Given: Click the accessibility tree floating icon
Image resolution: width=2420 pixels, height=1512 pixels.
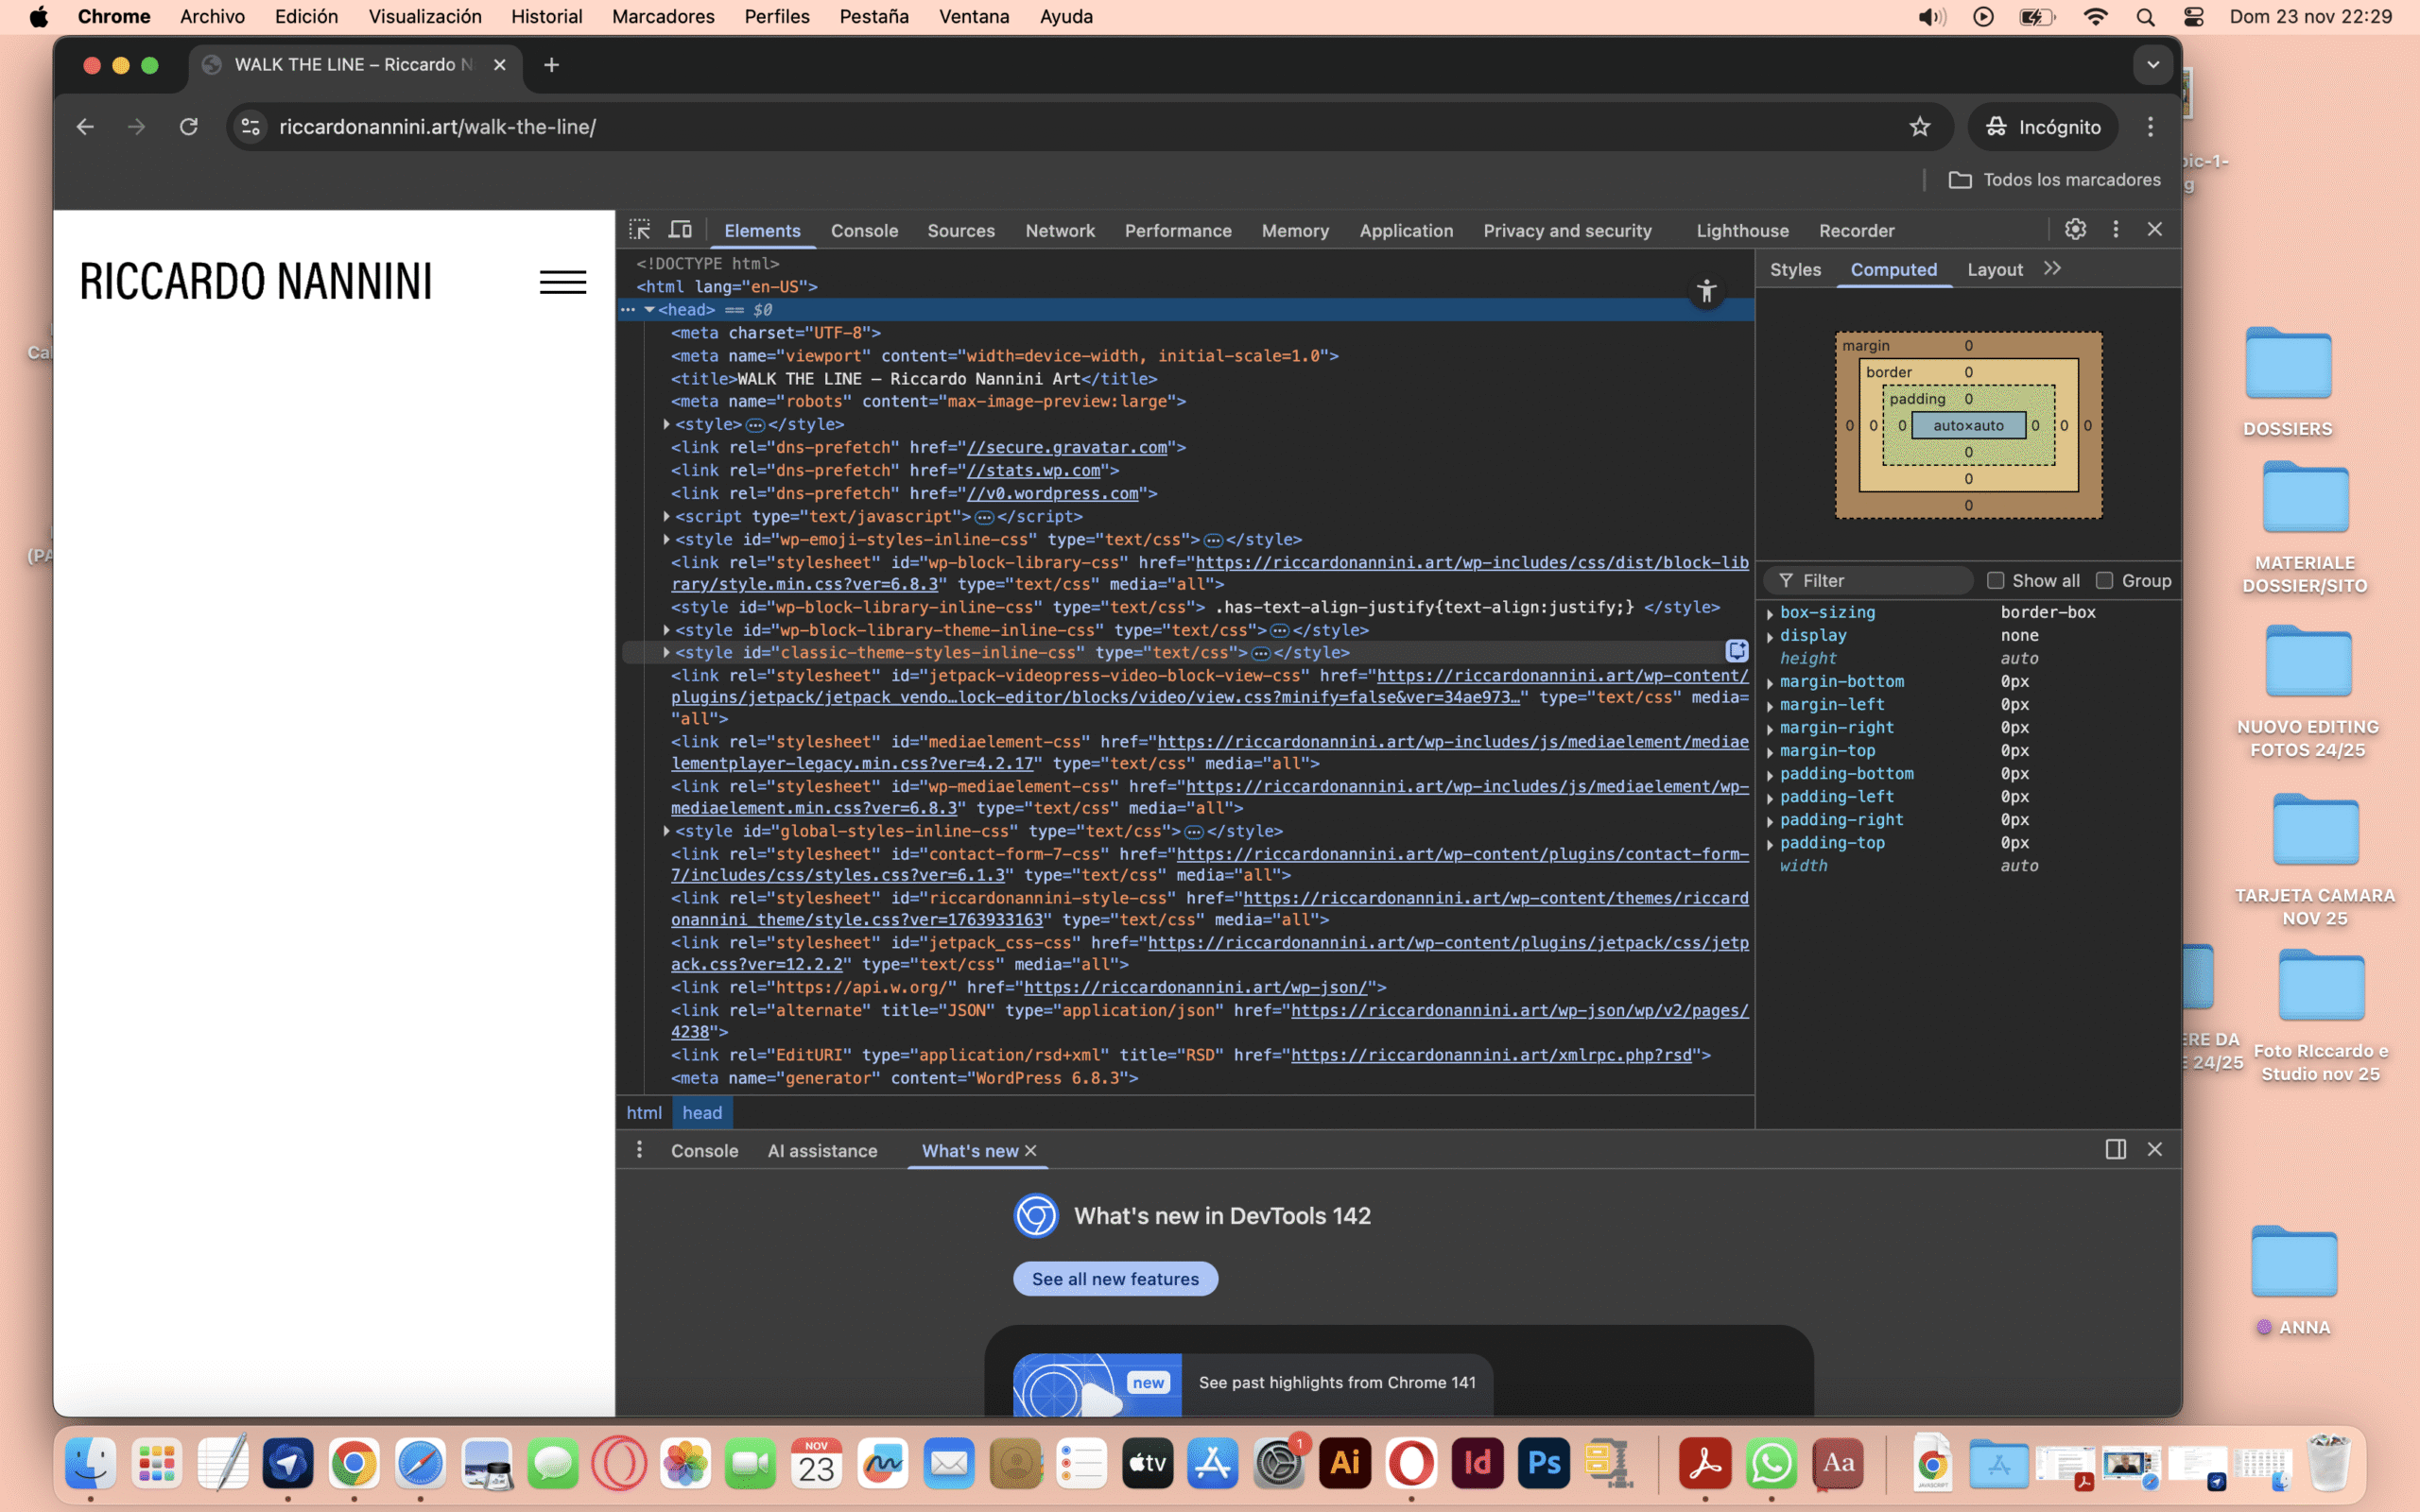Looking at the screenshot, I should point(1706,291).
